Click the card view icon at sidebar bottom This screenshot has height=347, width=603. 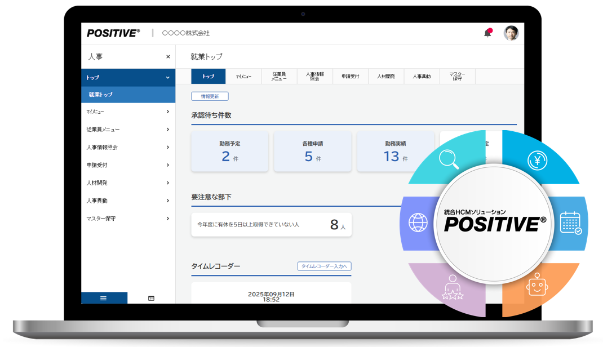tap(151, 298)
